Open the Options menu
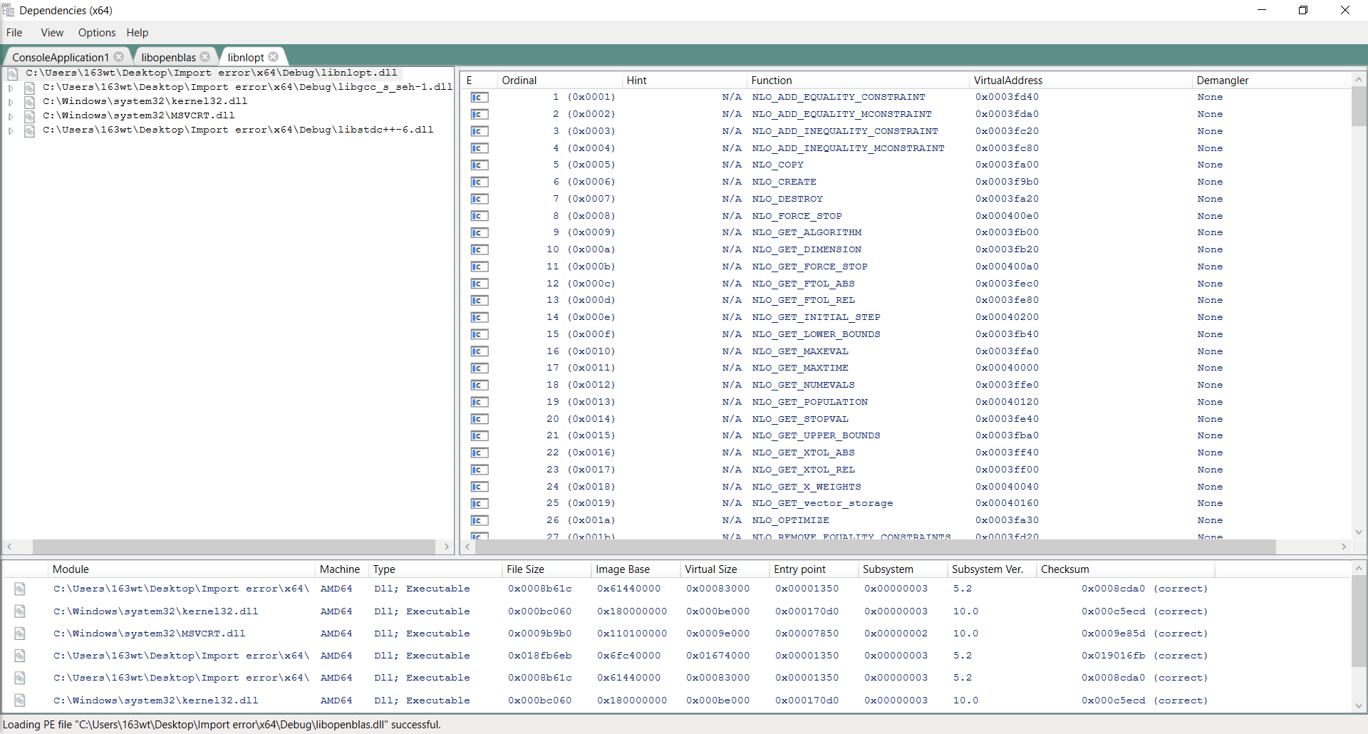This screenshot has height=734, width=1368. [96, 33]
